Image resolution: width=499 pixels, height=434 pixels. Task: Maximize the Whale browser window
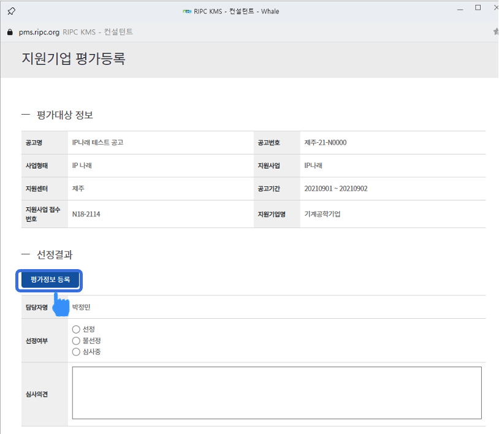(478, 8)
